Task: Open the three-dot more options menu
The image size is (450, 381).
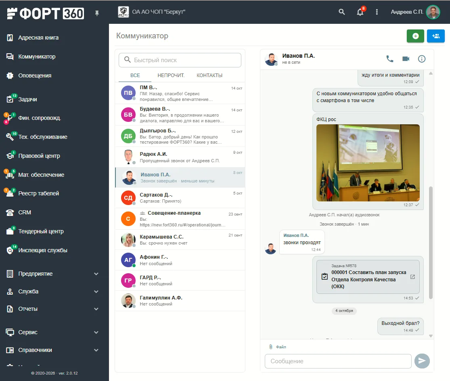Action: tap(377, 12)
